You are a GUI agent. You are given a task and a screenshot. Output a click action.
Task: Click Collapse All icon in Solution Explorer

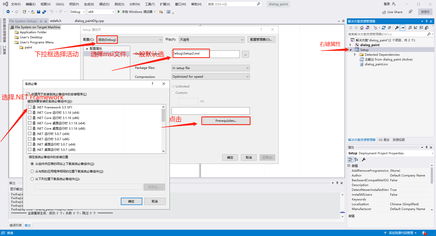[389, 28]
